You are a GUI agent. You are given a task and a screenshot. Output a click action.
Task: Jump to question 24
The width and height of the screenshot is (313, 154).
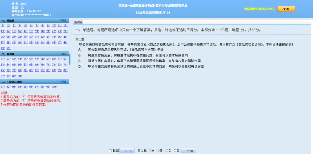65,31
